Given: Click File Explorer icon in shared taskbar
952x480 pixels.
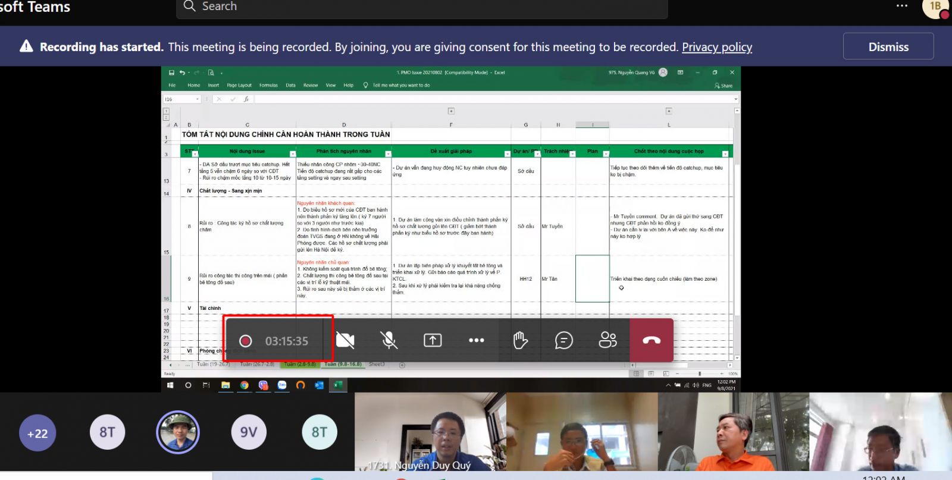Looking at the screenshot, I should coord(226,385).
